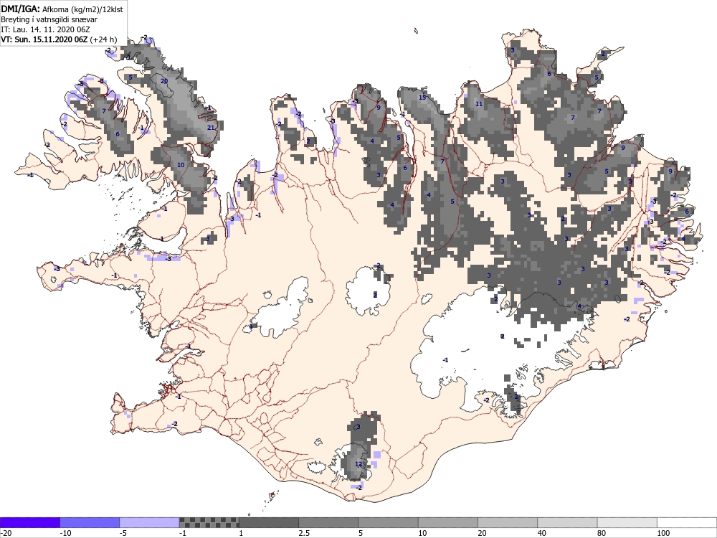Viewport: 717px width, 538px height.
Task: Click the pale gray 40 to 80 legend swatch
Action: (567, 522)
